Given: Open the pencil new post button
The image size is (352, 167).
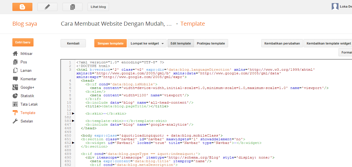Looking at the screenshot, I should click(x=47, y=7).
